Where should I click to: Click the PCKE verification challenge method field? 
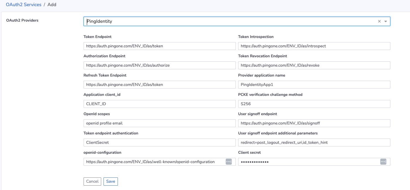(314, 104)
